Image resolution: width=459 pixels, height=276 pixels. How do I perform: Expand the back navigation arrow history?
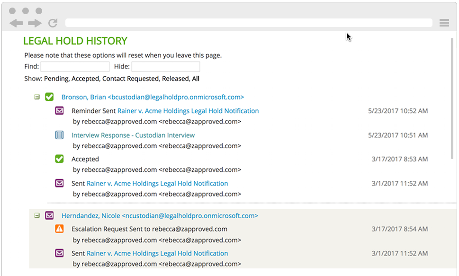coord(17,22)
